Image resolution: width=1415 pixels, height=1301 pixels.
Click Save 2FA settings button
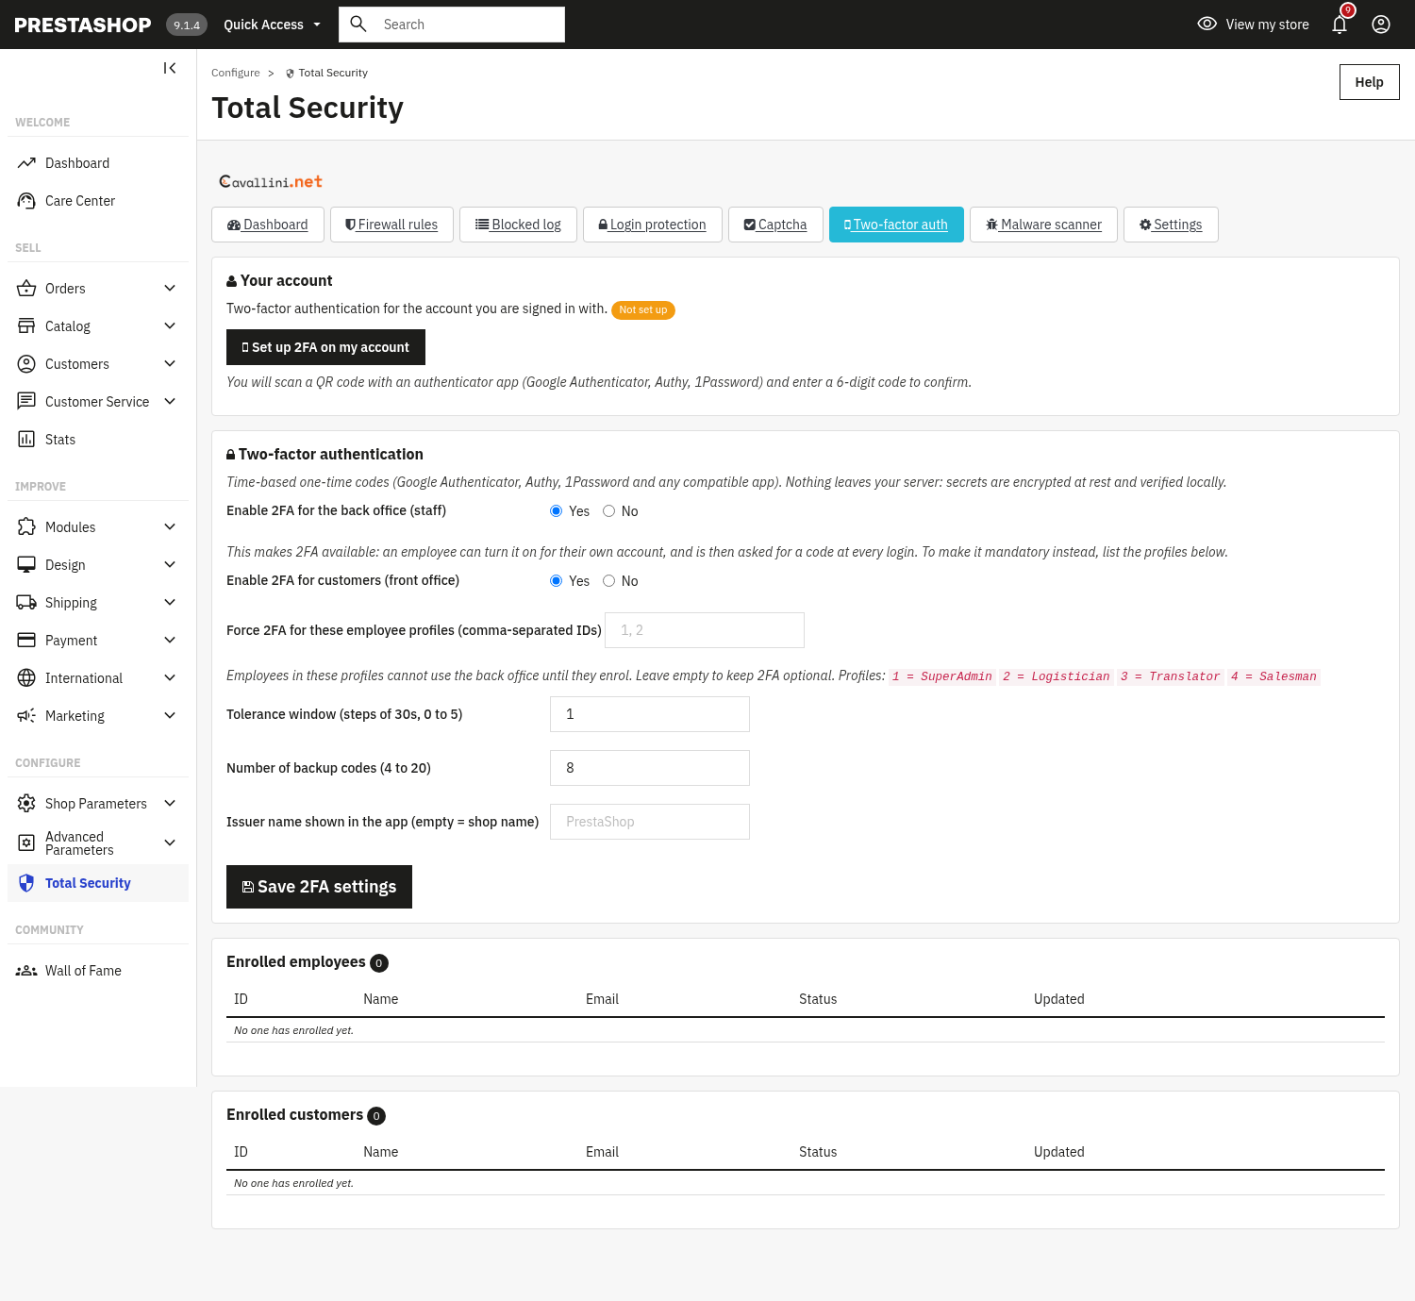pyautogui.click(x=319, y=887)
